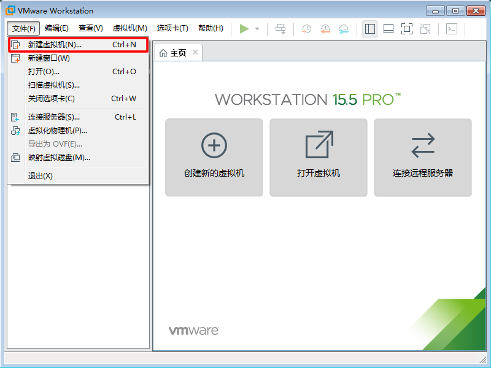Open the 查看(V) menu
The image size is (491, 368).
[x=90, y=28]
